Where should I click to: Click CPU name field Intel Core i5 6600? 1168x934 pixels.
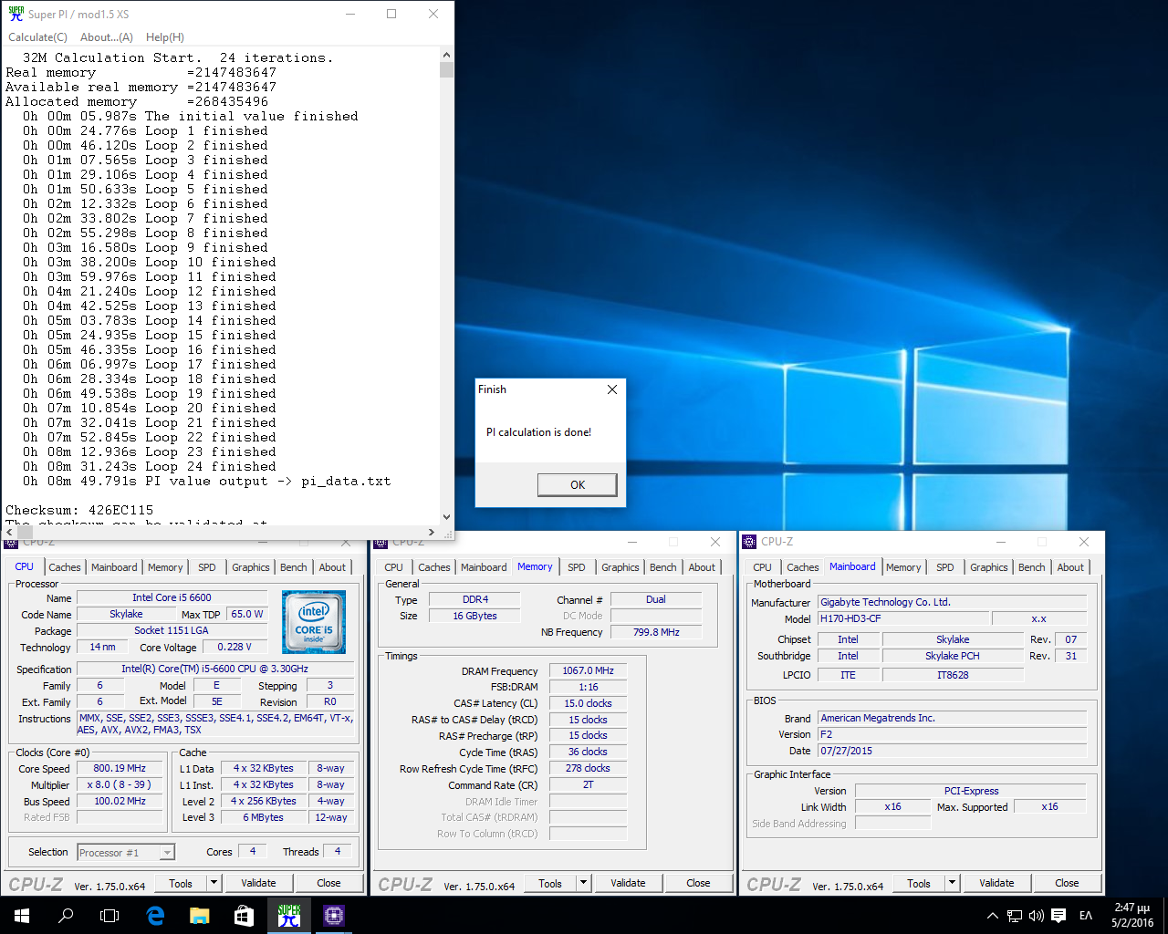(172, 597)
